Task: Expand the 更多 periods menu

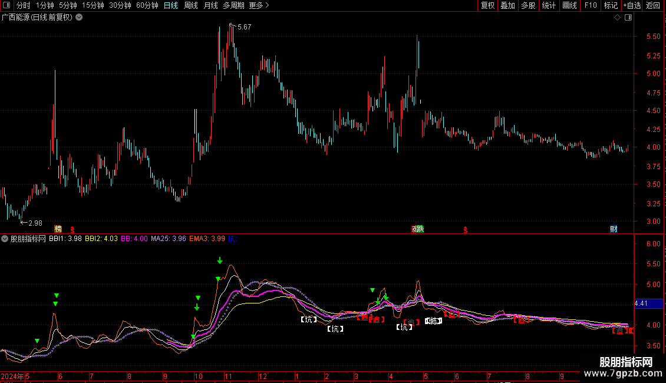Action: click(x=259, y=5)
